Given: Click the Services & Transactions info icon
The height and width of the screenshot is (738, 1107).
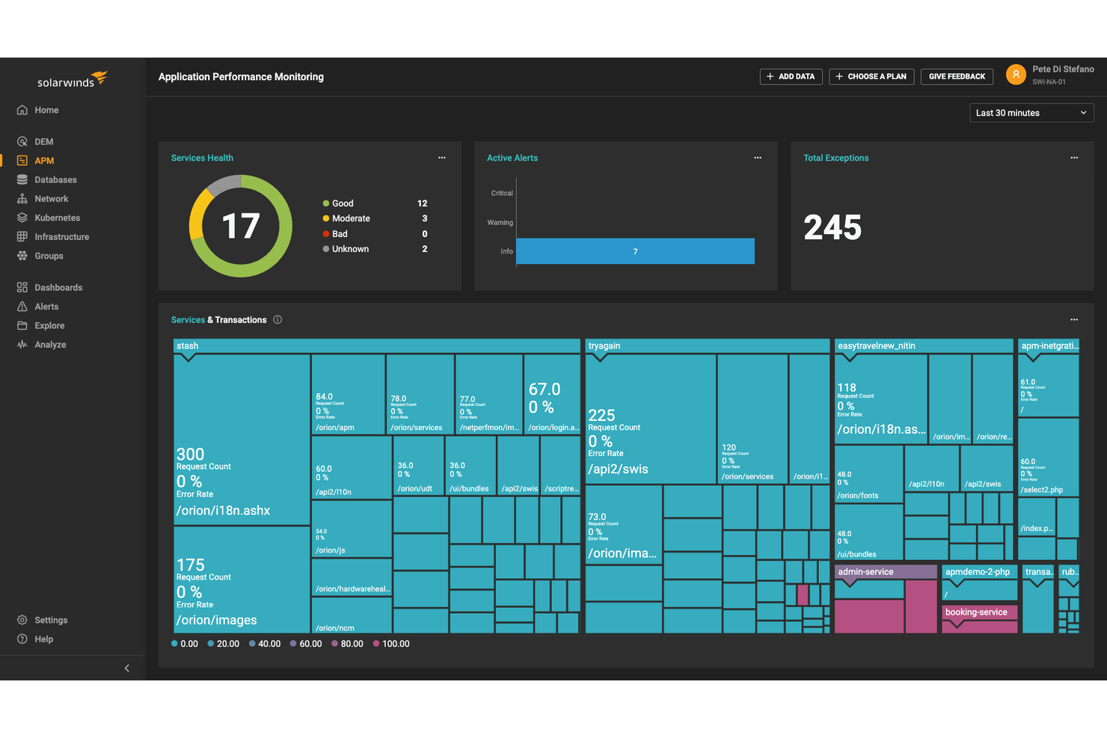Looking at the screenshot, I should pos(277,319).
